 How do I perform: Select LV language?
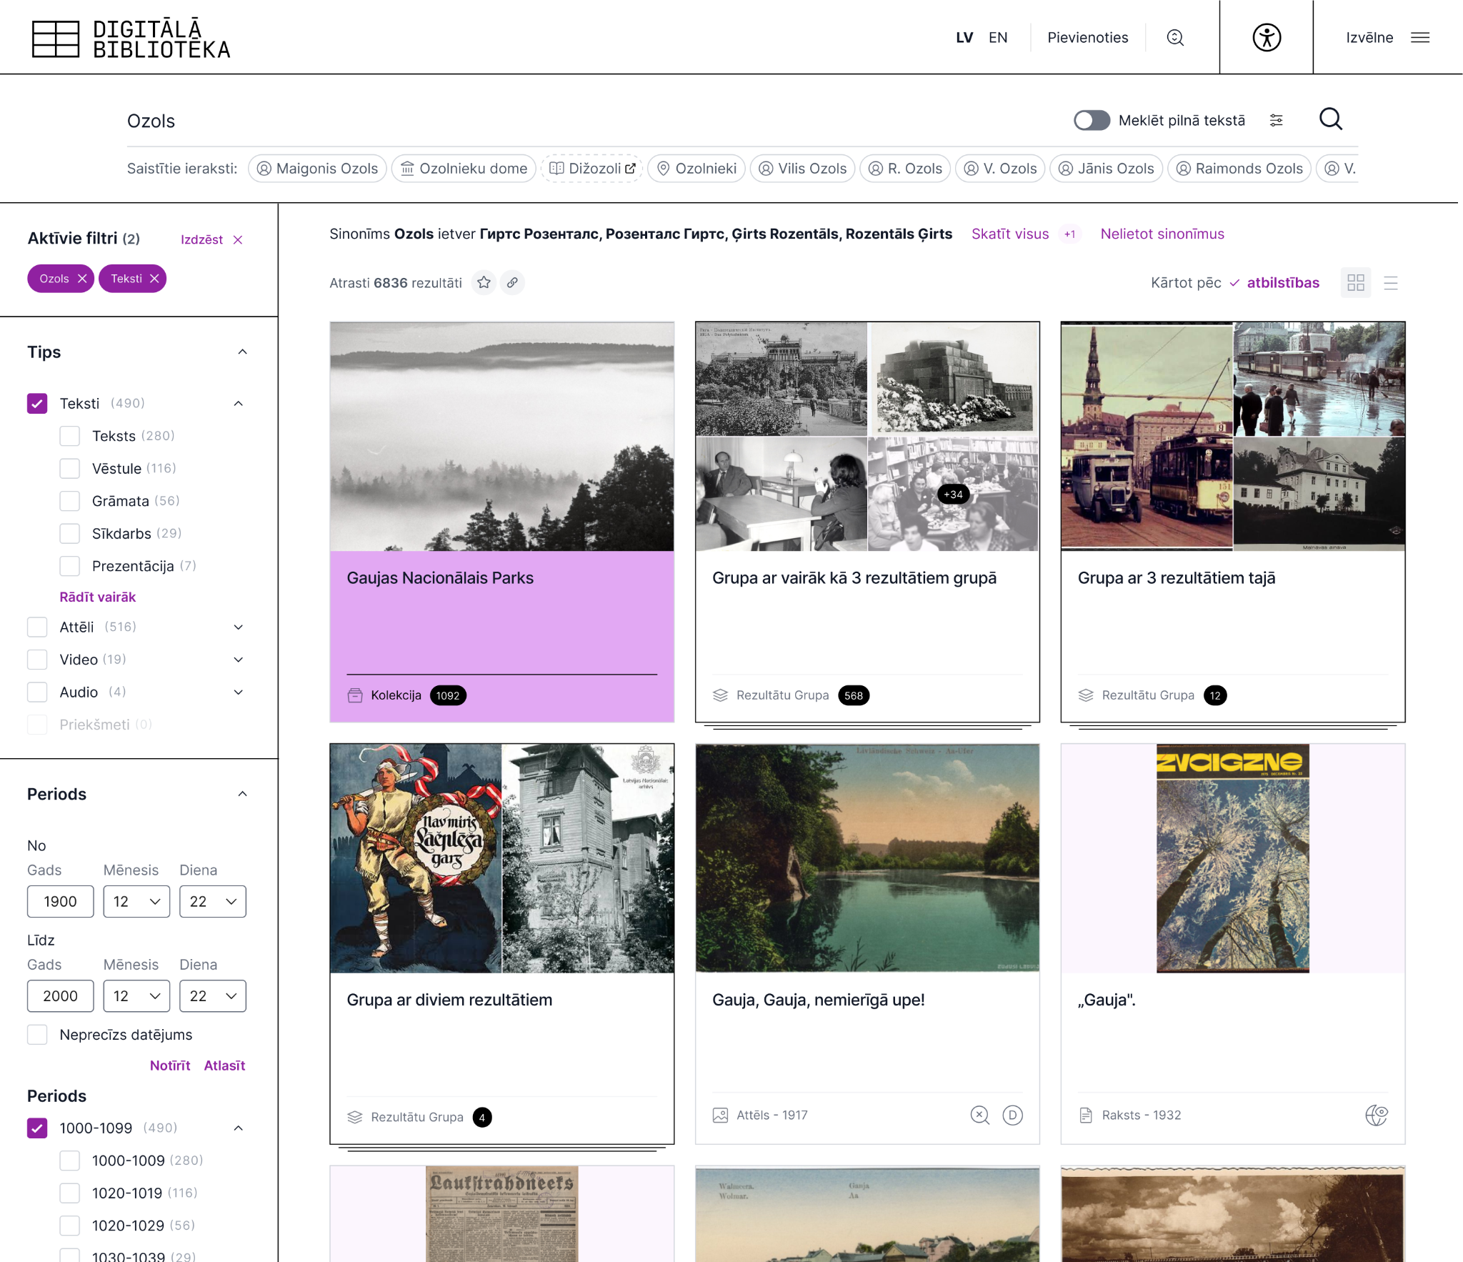click(x=964, y=38)
